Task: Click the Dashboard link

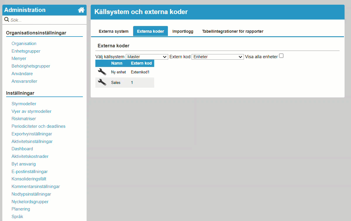Action: click(22, 149)
